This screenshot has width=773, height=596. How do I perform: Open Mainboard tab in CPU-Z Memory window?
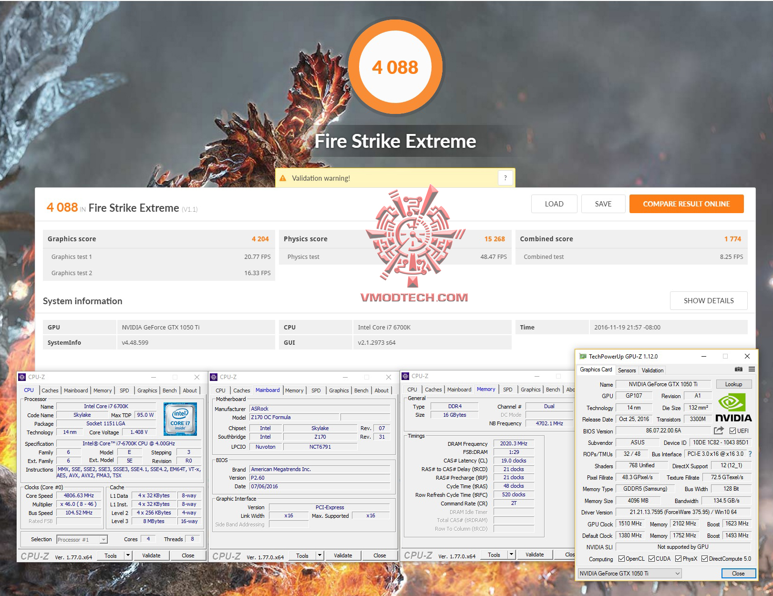click(459, 390)
